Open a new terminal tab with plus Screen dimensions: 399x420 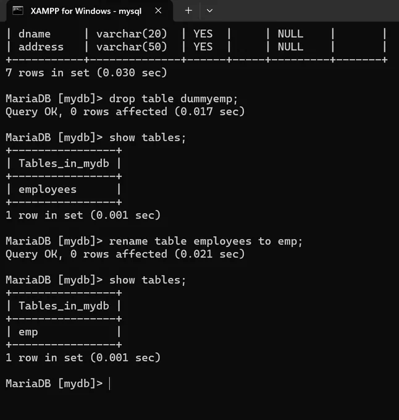tap(188, 10)
